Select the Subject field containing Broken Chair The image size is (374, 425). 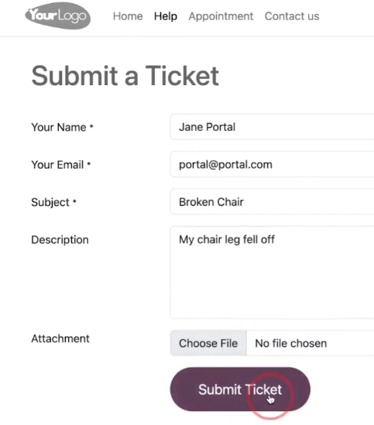click(x=272, y=202)
